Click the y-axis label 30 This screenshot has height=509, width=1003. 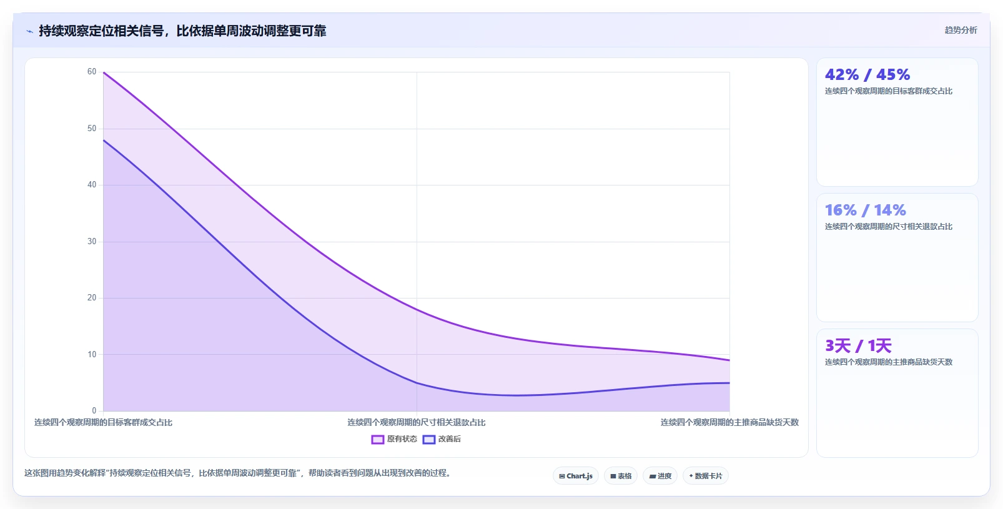coord(92,242)
